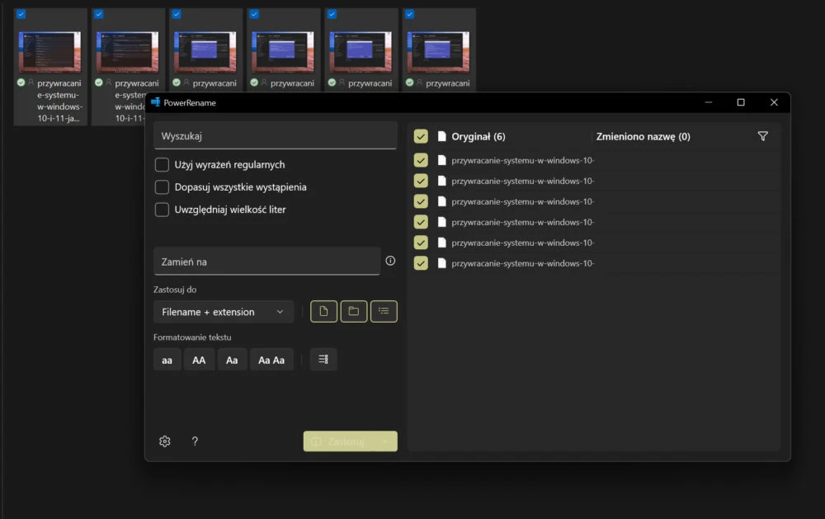This screenshot has width=825, height=519.
Task: Click into the Wyszukaj search field
Action: pyautogui.click(x=276, y=136)
